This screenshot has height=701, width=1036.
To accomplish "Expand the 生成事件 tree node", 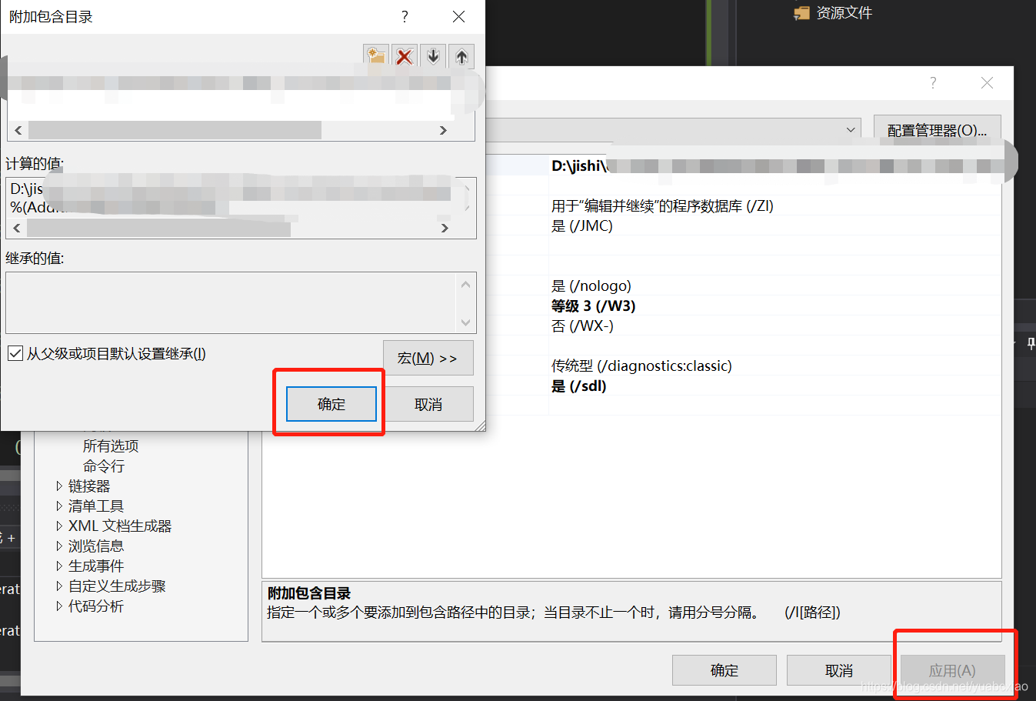I will [x=59, y=566].
